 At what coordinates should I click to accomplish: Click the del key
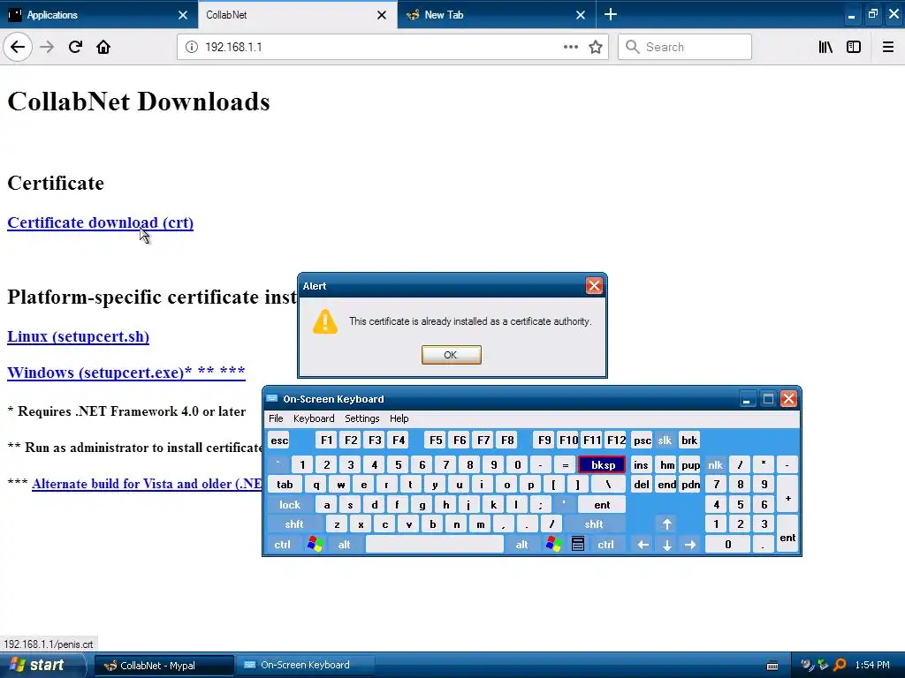642,485
